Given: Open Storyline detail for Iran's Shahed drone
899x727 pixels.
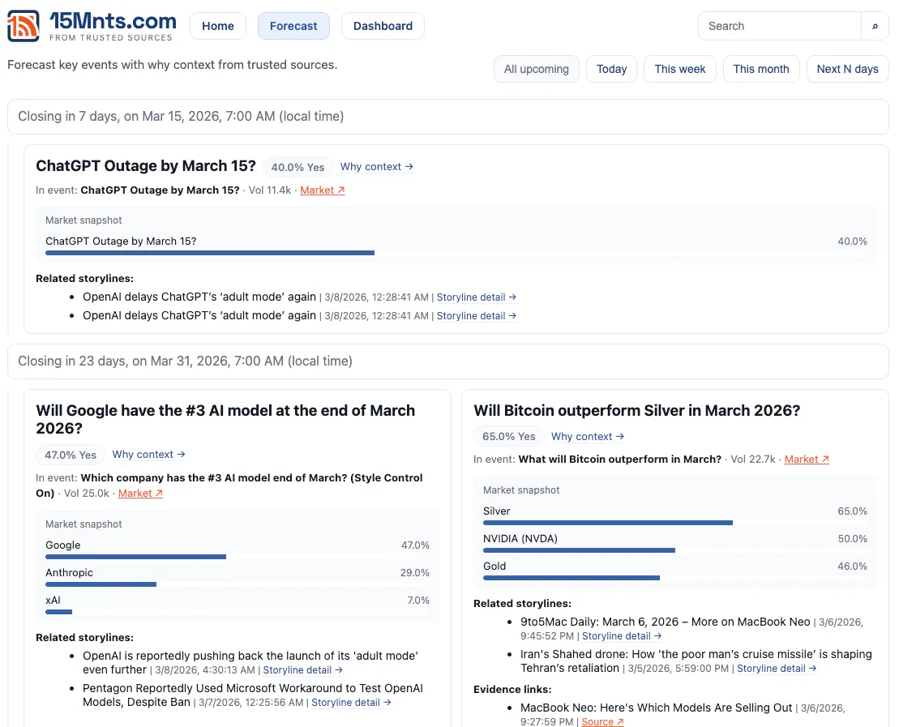Looking at the screenshot, I should tap(777, 669).
